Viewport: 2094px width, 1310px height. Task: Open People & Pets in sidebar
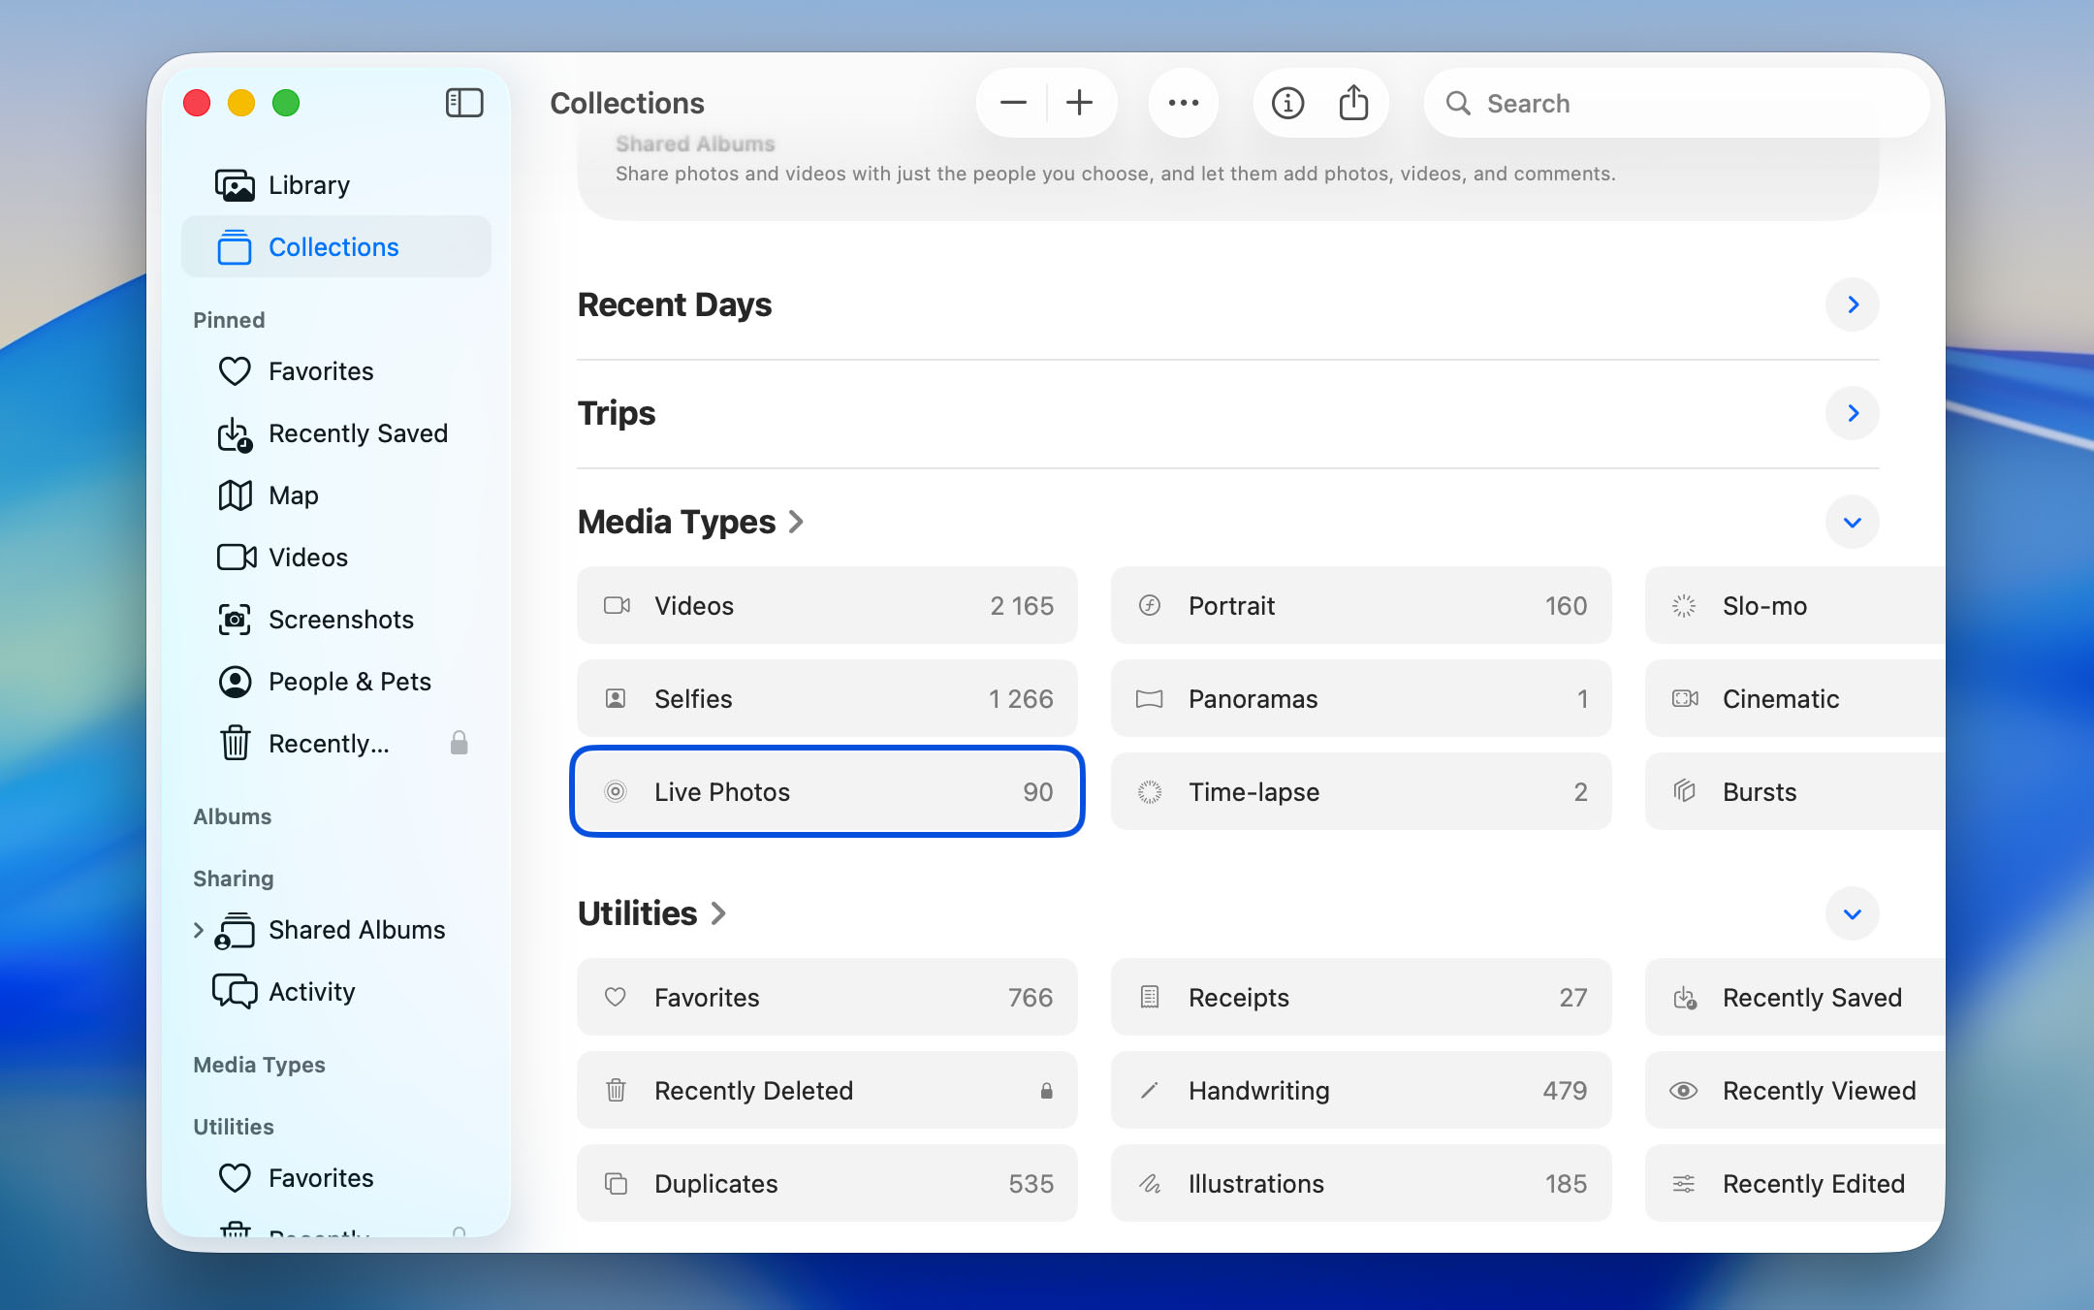[335, 682]
